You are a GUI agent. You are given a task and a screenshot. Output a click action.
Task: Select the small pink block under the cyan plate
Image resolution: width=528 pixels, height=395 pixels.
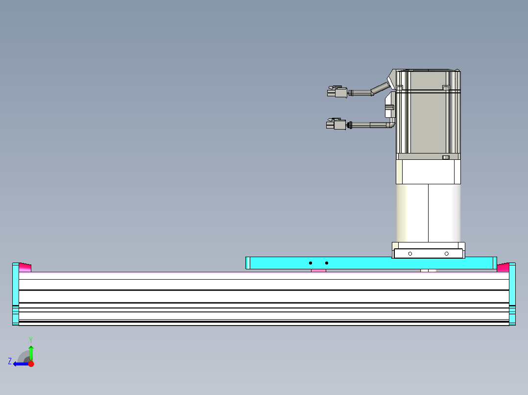(318, 271)
